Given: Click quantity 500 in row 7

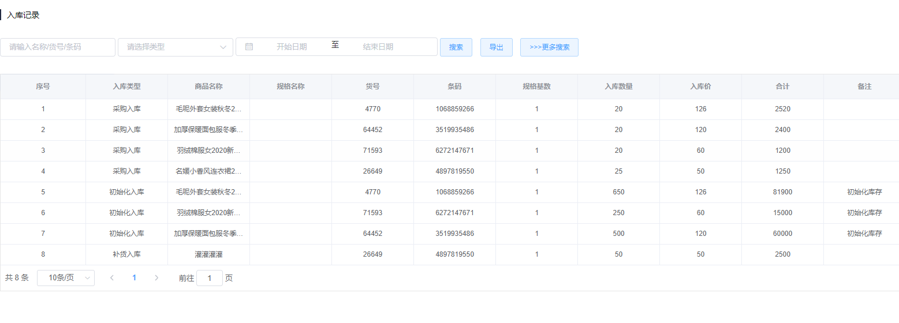Looking at the screenshot, I should click(x=619, y=234).
